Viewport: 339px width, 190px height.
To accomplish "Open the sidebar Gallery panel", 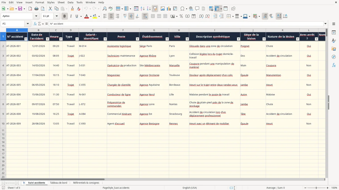I will (334, 49).
